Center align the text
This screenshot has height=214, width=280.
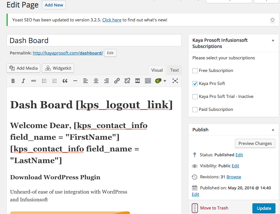(x=96, y=81)
